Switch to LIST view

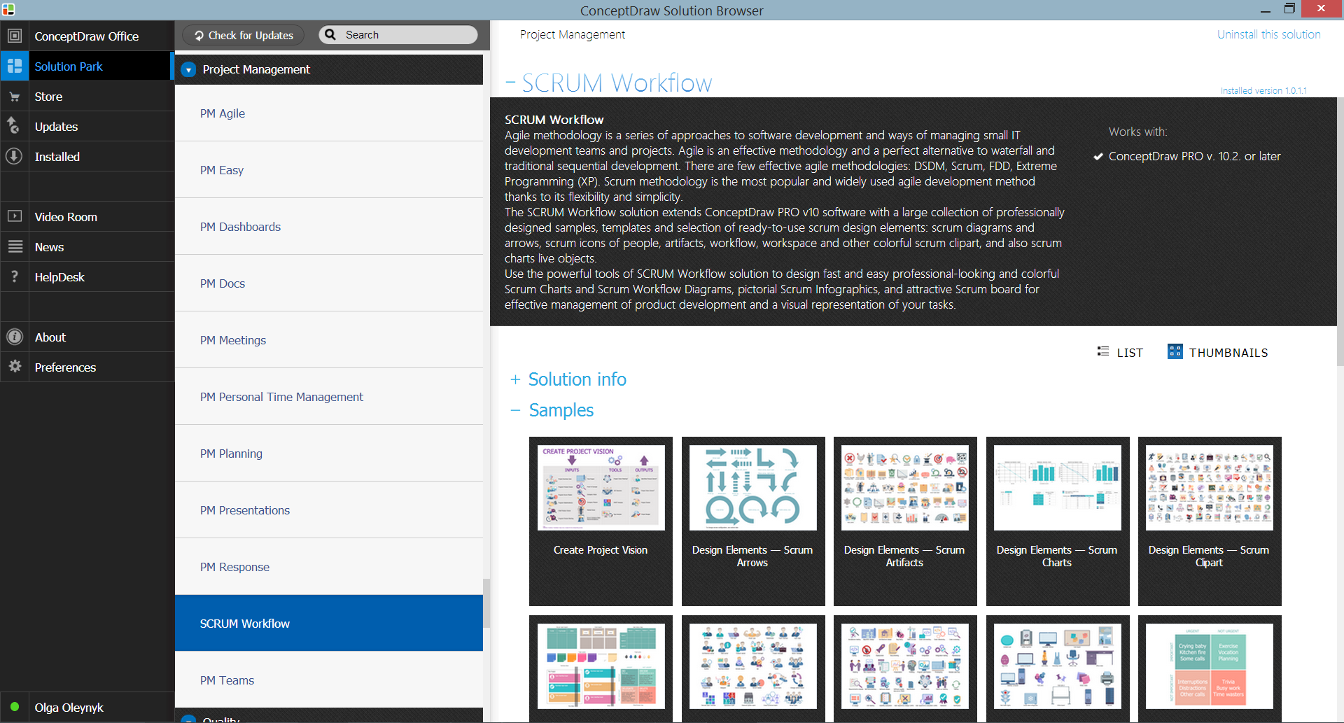(1120, 352)
